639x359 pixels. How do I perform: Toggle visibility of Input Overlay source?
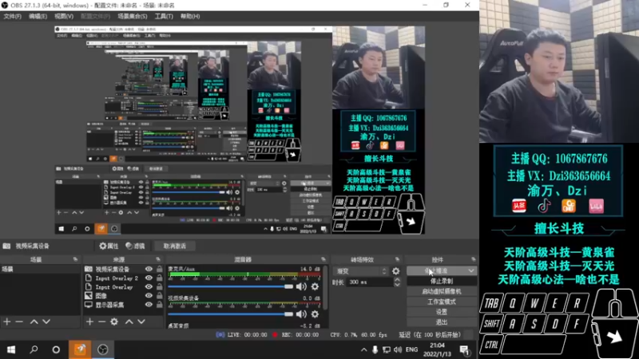click(x=149, y=287)
